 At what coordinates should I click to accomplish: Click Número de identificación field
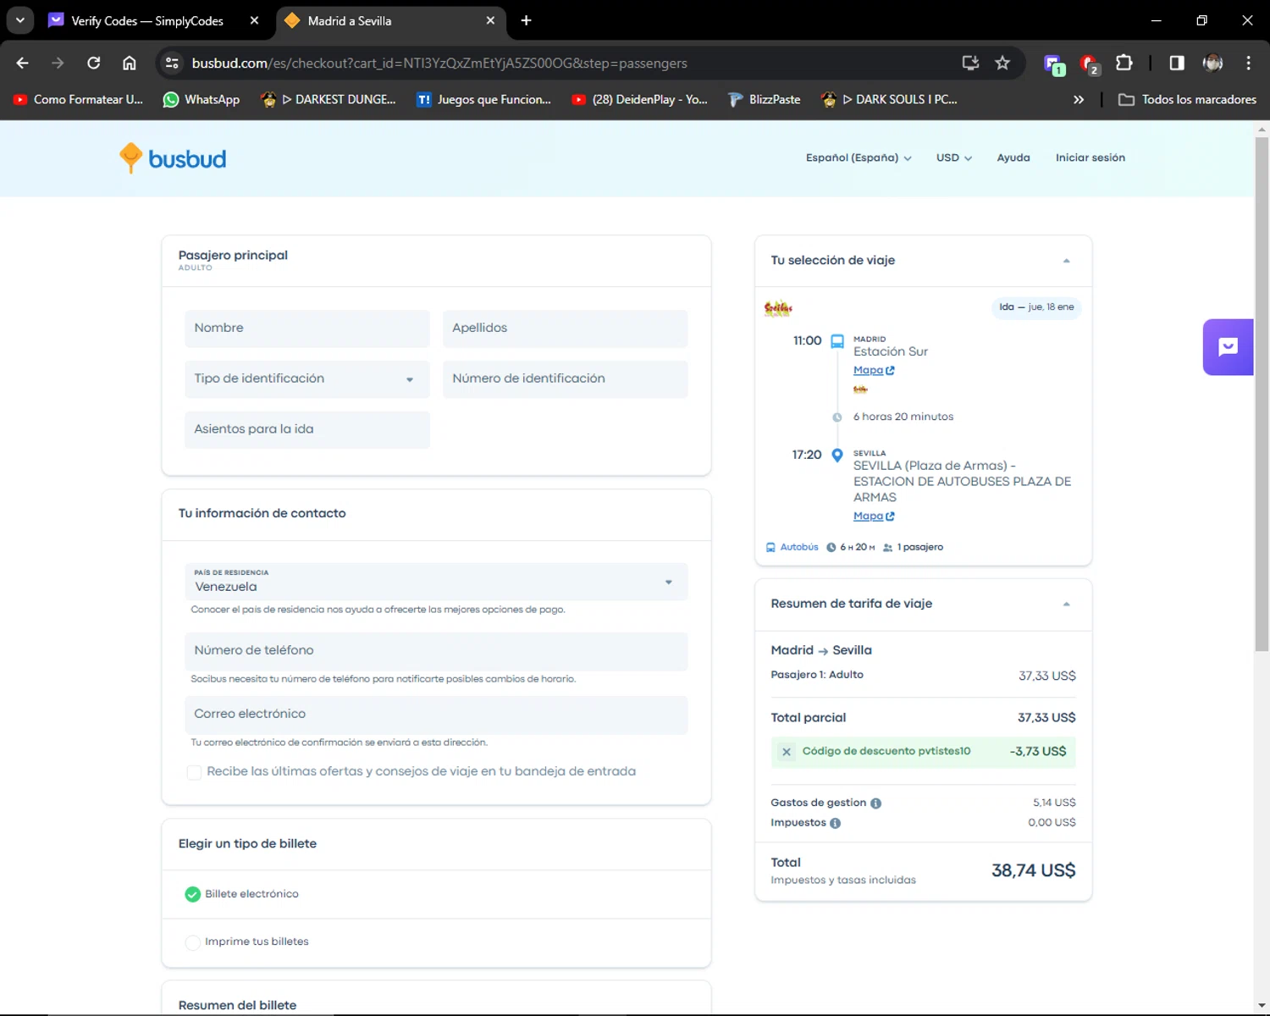point(566,378)
